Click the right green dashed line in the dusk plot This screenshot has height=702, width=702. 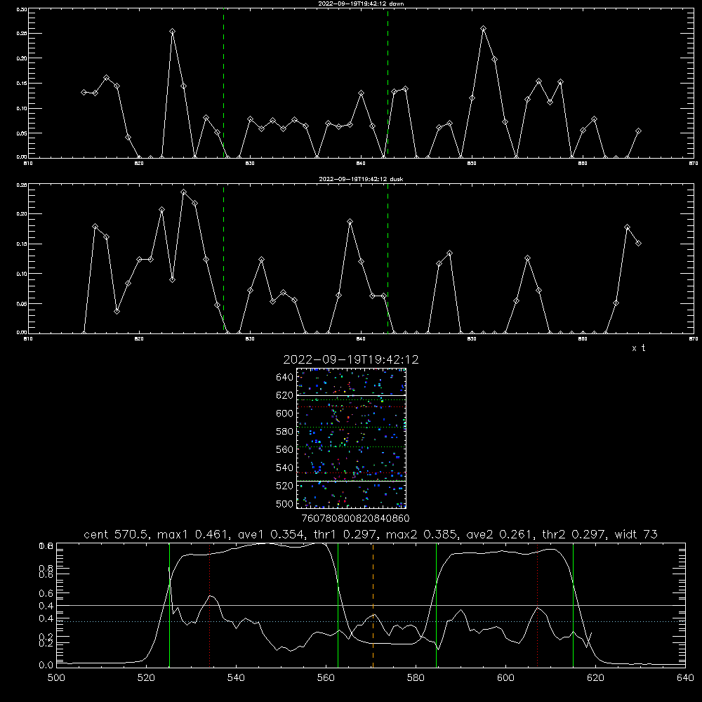coord(388,259)
